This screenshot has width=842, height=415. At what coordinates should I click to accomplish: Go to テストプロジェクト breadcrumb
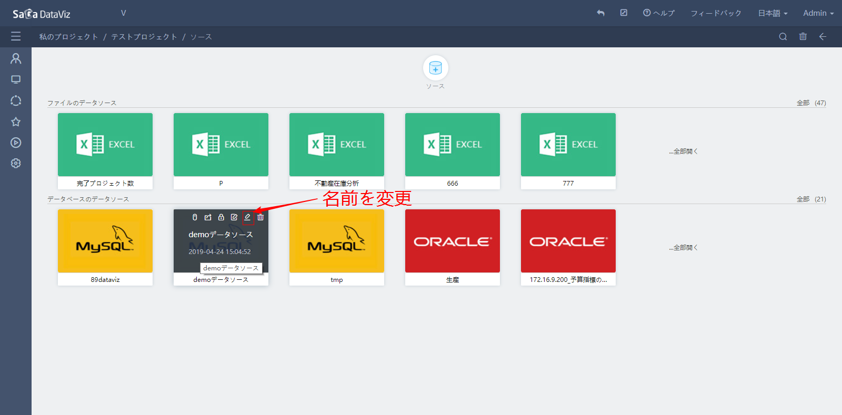click(144, 37)
